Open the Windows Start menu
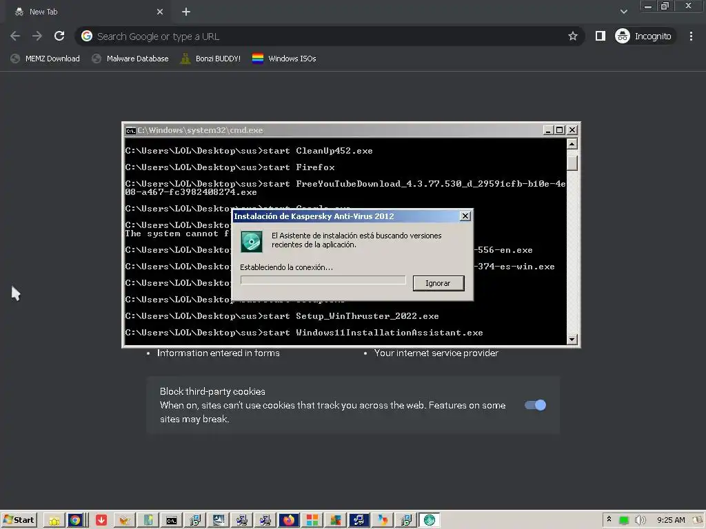 [x=19, y=520]
